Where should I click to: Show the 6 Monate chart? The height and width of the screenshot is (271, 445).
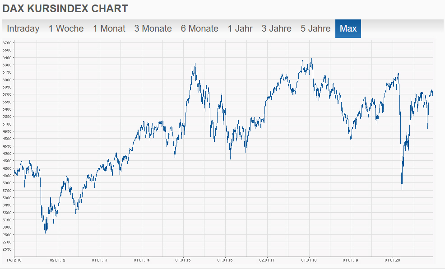click(199, 29)
